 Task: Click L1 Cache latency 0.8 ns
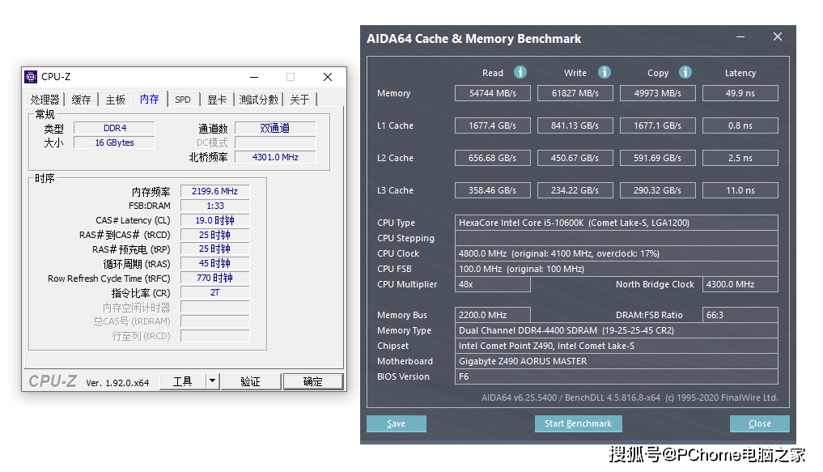click(740, 125)
